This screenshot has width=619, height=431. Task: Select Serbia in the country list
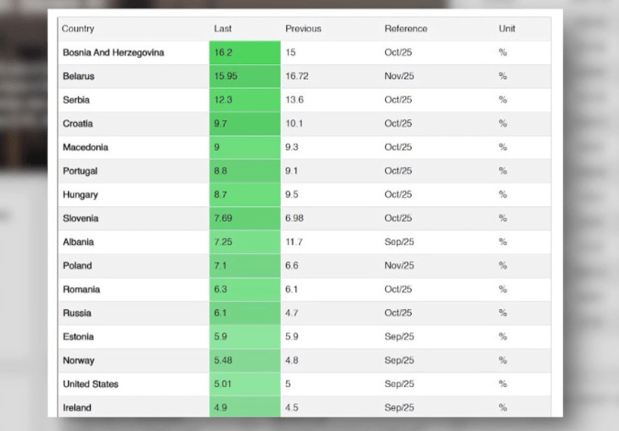pyautogui.click(x=76, y=100)
